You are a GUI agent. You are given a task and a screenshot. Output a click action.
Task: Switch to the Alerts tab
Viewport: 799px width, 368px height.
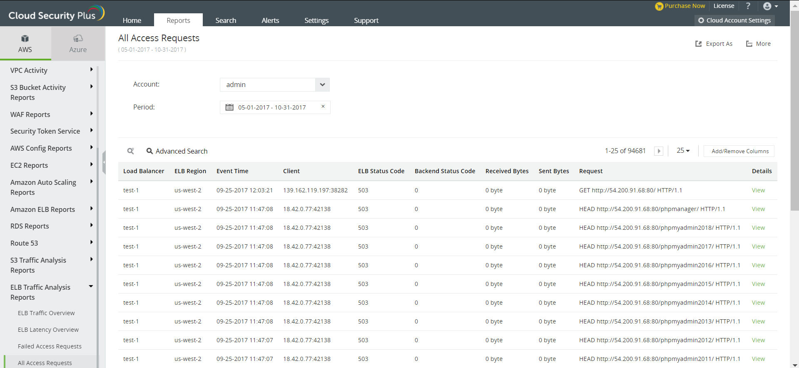point(270,20)
